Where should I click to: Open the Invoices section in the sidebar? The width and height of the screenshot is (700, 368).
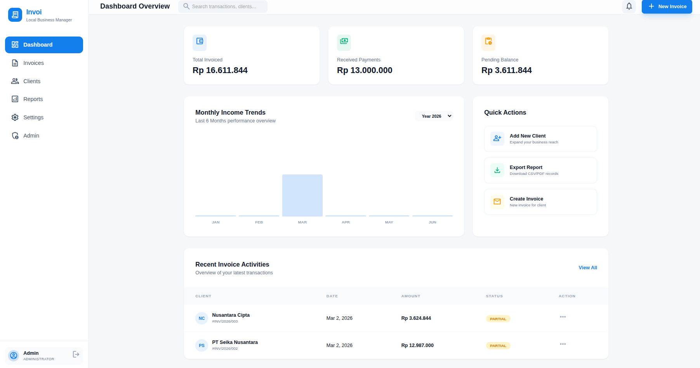33,63
